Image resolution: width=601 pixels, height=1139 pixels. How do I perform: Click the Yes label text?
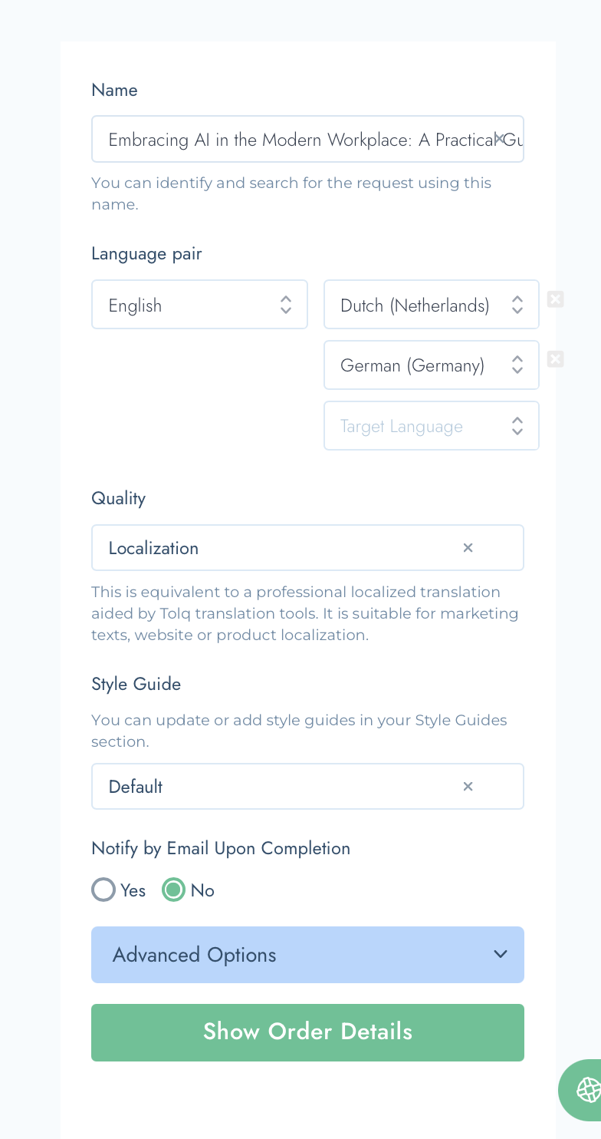[133, 890]
